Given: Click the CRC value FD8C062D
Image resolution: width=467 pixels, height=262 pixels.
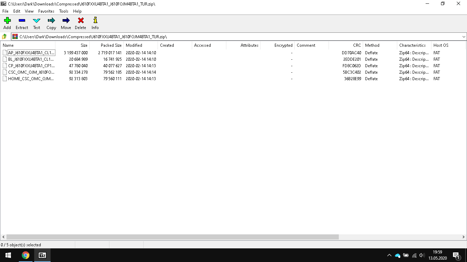Looking at the screenshot, I should click(x=352, y=66).
